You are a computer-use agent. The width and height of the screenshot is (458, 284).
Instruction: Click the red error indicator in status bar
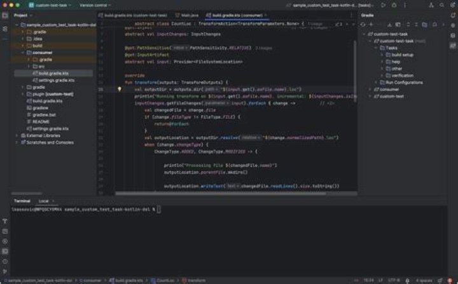tap(450, 280)
